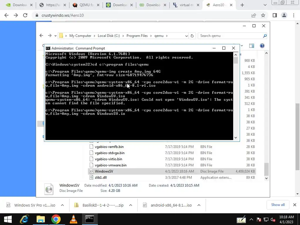The image size is (300, 225).
Task: Open Explorer address history dropdown
Action: 186,36
